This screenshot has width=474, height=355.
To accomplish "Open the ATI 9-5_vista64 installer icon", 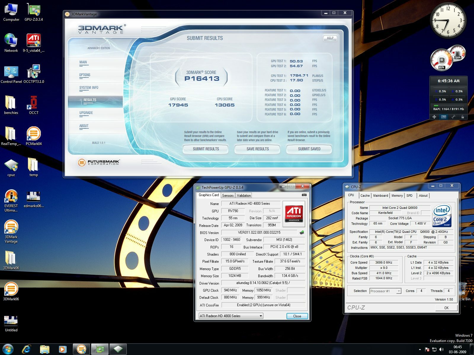I will (33, 43).
